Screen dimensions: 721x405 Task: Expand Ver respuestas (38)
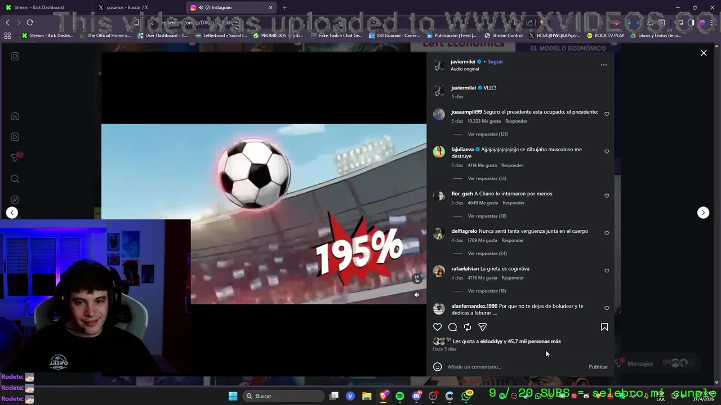pyautogui.click(x=487, y=216)
